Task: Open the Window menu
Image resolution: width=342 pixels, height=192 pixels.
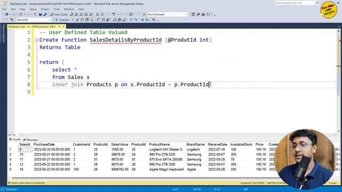Action: [69, 9]
